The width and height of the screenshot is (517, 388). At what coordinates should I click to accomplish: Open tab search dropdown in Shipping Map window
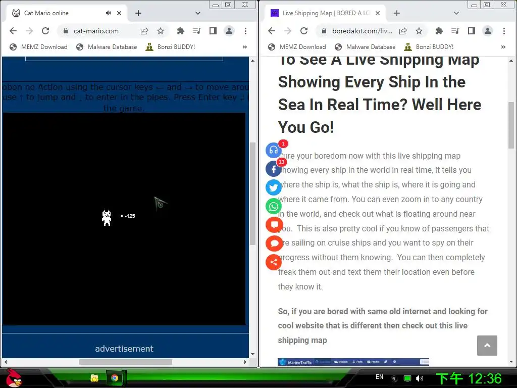pyautogui.click(x=456, y=13)
